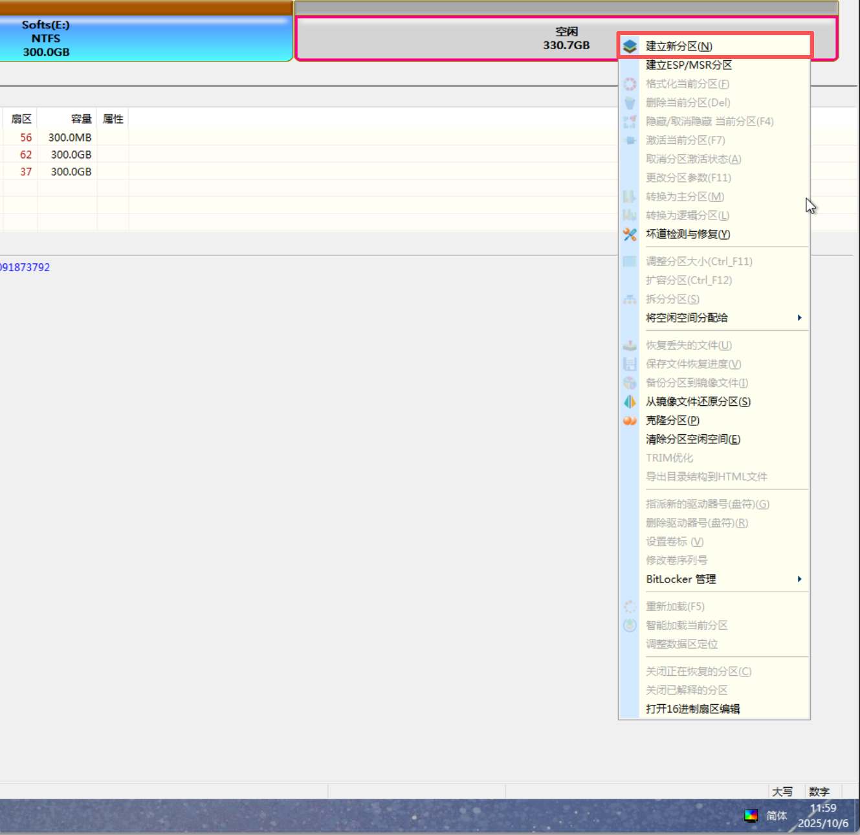The width and height of the screenshot is (860, 835).
Task: Open the 简体 input method indicator
Action: (776, 816)
